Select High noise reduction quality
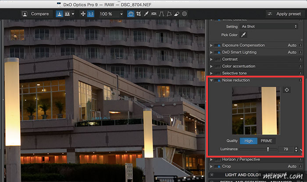Screen dimensions: 307x182 coord(249,141)
